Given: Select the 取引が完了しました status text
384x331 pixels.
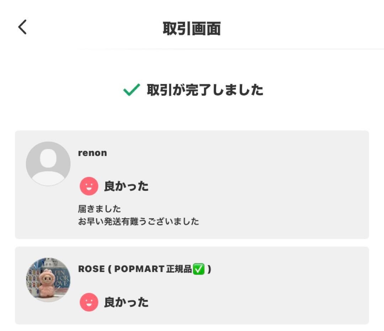Looking at the screenshot, I should pyautogui.click(x=205, y=90).
